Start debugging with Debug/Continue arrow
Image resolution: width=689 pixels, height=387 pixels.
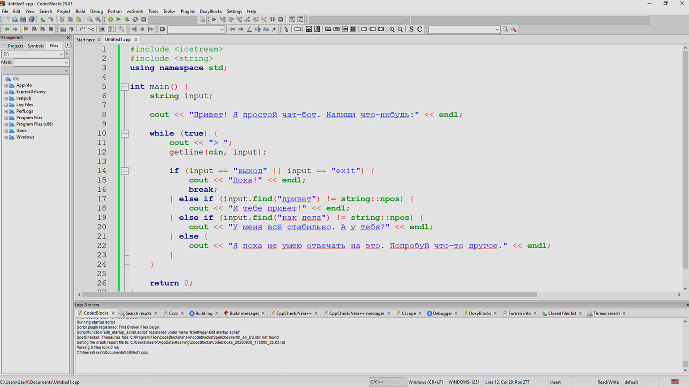(214, 20)
